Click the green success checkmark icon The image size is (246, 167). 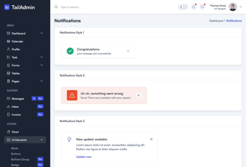tap(70, 51)
